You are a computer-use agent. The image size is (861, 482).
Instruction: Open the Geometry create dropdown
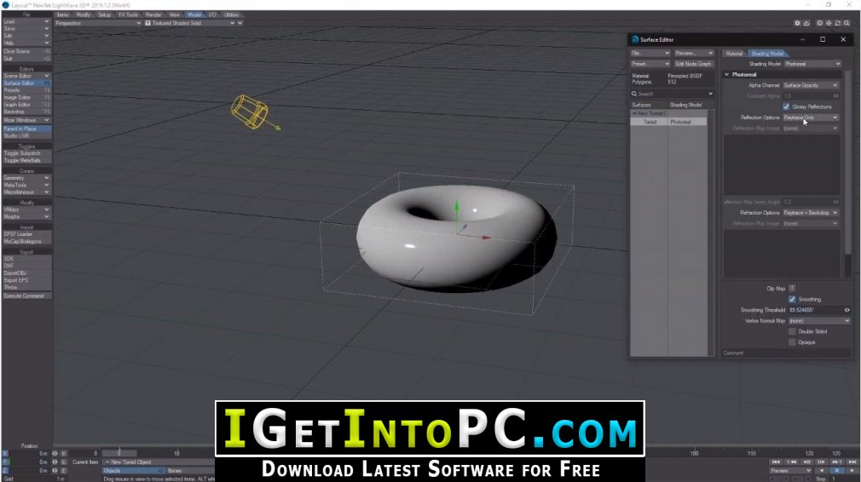(26, 178)
